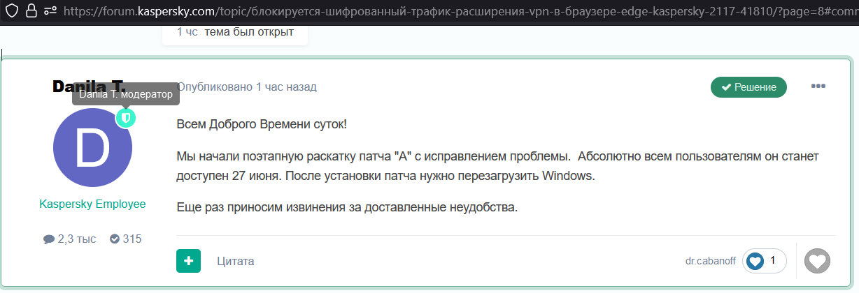Click the tracking protection shield icon

[x=11, y=10]
